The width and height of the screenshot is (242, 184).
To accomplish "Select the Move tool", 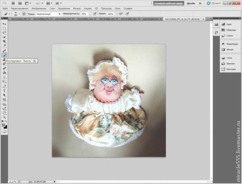I will click(4, 24).
